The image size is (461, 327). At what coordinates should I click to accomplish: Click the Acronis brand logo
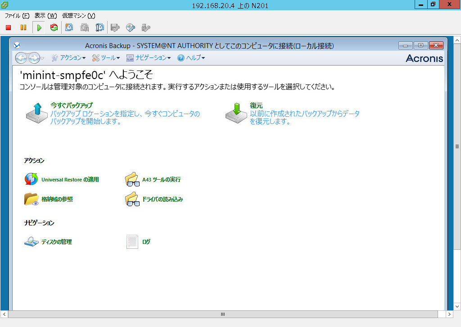pyautogui.click(x=424, y=58)
